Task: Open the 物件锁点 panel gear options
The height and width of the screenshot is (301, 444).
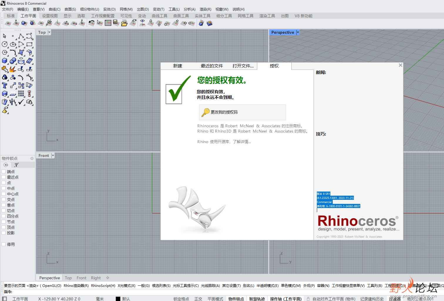Action: click(32, 158)
